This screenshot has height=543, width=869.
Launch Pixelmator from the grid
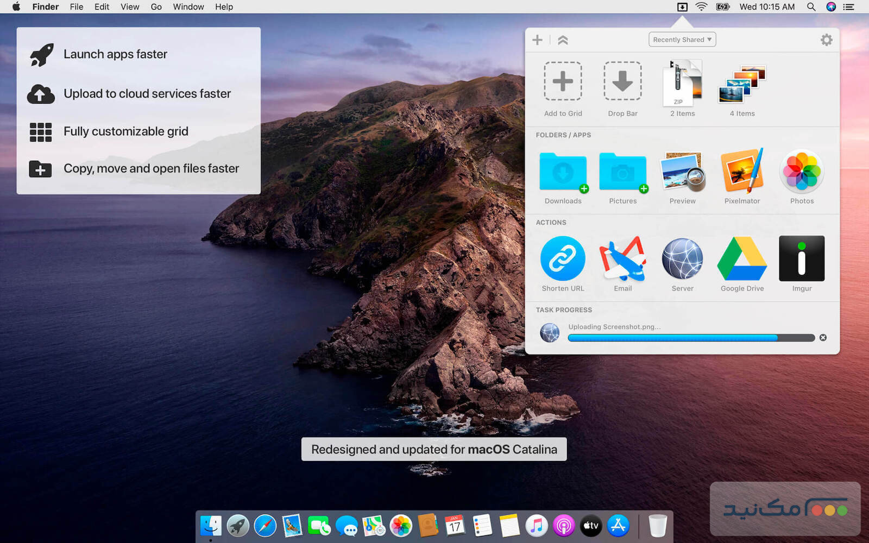tap(742, 172)
